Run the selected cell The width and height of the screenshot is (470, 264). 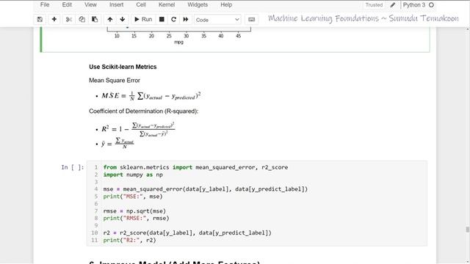[x=143, y=20]
